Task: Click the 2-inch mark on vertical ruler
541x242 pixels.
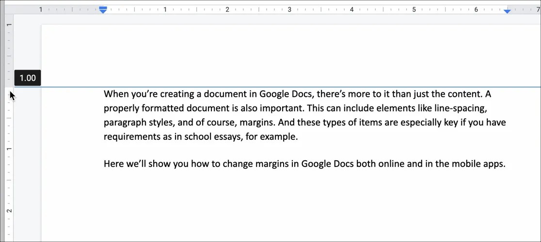Action: (10, 211)
